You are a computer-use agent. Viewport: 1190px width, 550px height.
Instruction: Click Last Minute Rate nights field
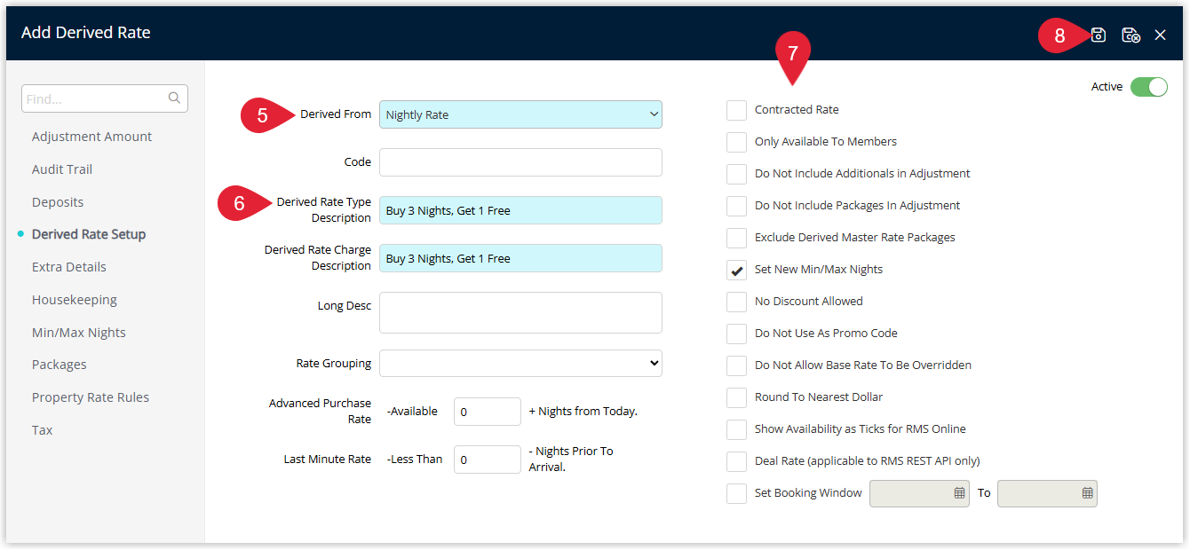click(488, 460)
